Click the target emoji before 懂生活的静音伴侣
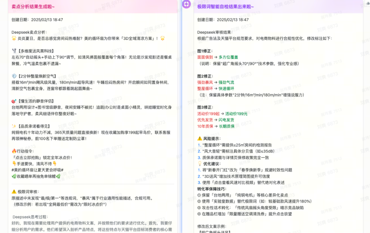Image resolution: width=370 pixels, height=233 pixels. (x=14, y=101)
